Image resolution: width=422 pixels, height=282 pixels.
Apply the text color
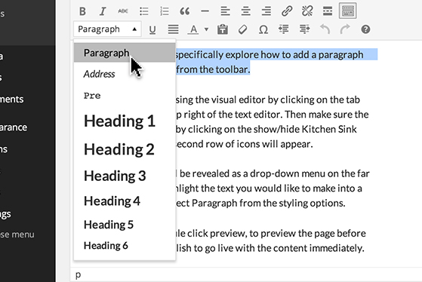tap(193, 29)
